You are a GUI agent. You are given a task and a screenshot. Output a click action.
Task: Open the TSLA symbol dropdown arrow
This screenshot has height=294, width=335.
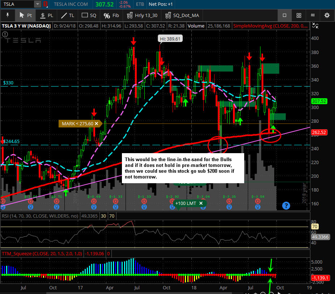[38, 4]
